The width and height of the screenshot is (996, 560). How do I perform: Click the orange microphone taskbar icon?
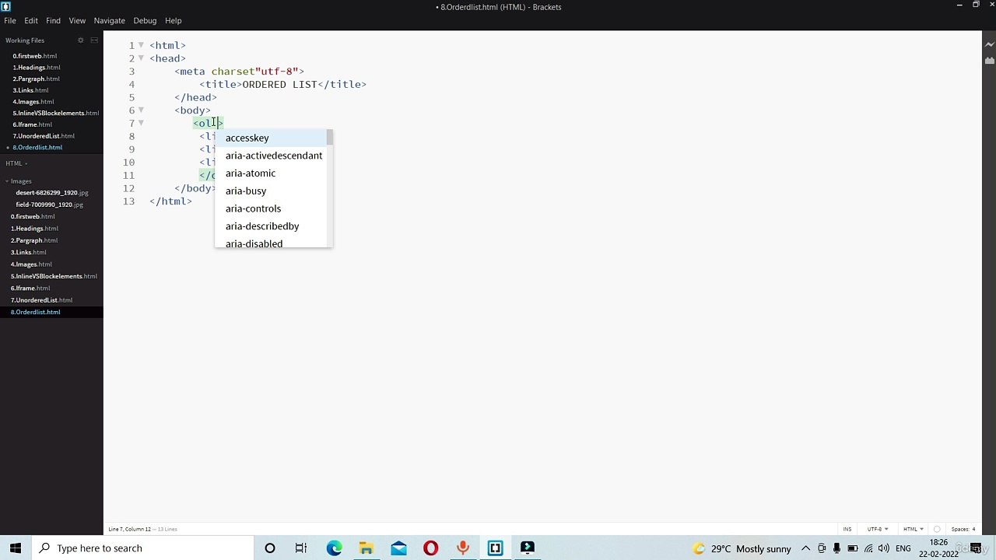click(x=463, y=548)
